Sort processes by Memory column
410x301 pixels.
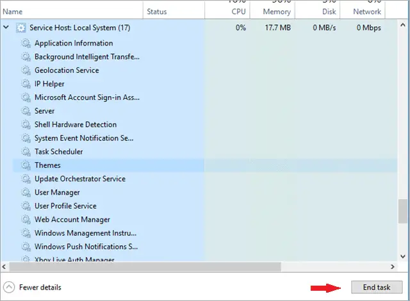coord(272,10)
